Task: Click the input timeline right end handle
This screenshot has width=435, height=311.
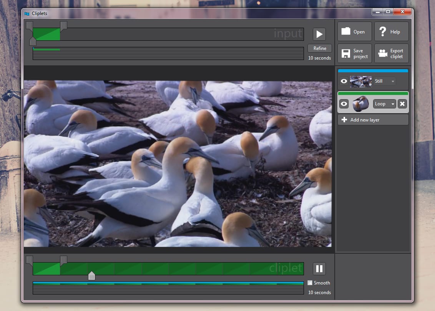Action: 63,25
